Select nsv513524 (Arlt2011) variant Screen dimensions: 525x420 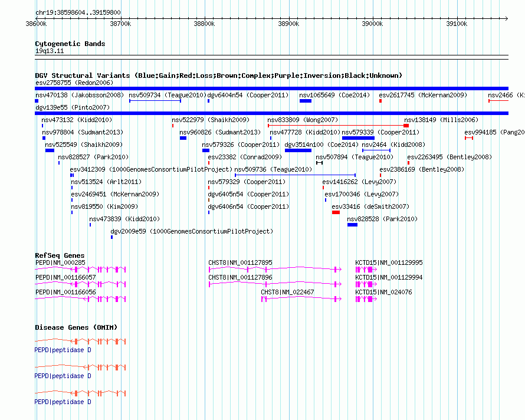[x=106, y=182]
